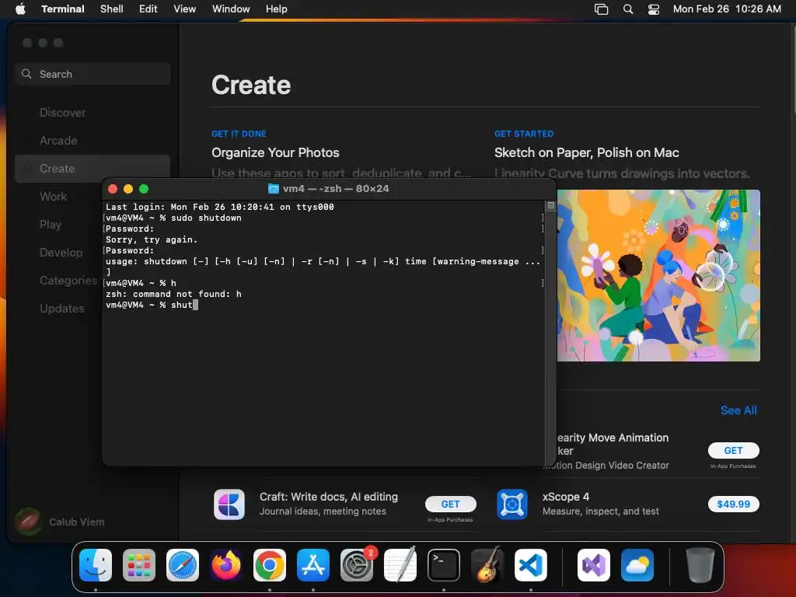
Task: Open the Window menu
Action: click(x=231, y=9)
